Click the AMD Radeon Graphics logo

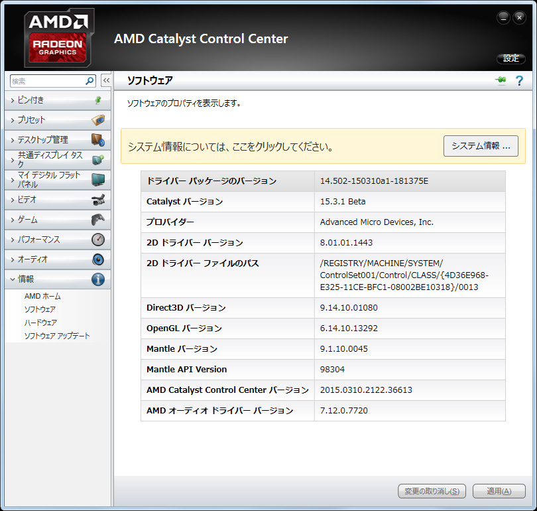(x=58, y=38)
